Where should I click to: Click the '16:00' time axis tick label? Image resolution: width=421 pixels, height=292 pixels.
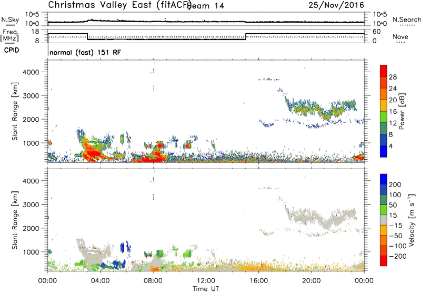(x=258, y=281)
